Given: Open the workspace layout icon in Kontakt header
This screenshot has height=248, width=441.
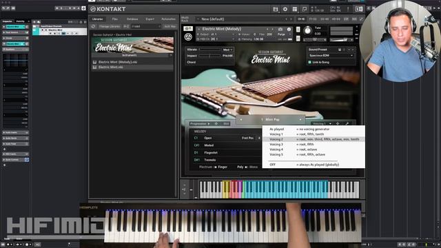Looking at the screenshot, I should point(294,9).
